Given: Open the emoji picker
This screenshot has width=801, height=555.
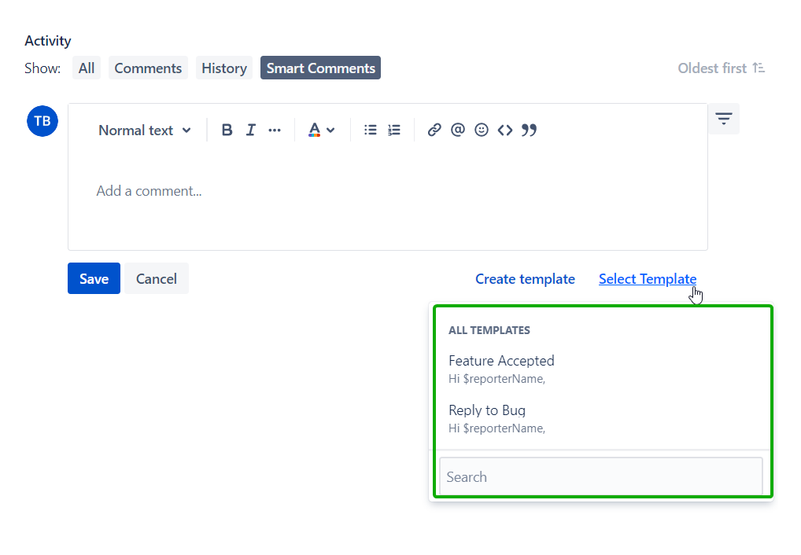Looking at the screenshot, I should pyautogui.click(x=482, y=130).
